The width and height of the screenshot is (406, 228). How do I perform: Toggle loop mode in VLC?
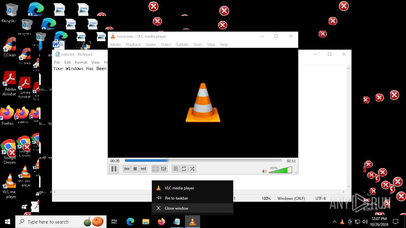[184, 169]
